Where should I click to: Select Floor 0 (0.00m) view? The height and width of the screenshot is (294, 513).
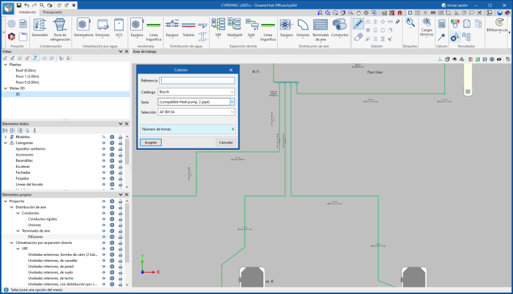point(27,82)
